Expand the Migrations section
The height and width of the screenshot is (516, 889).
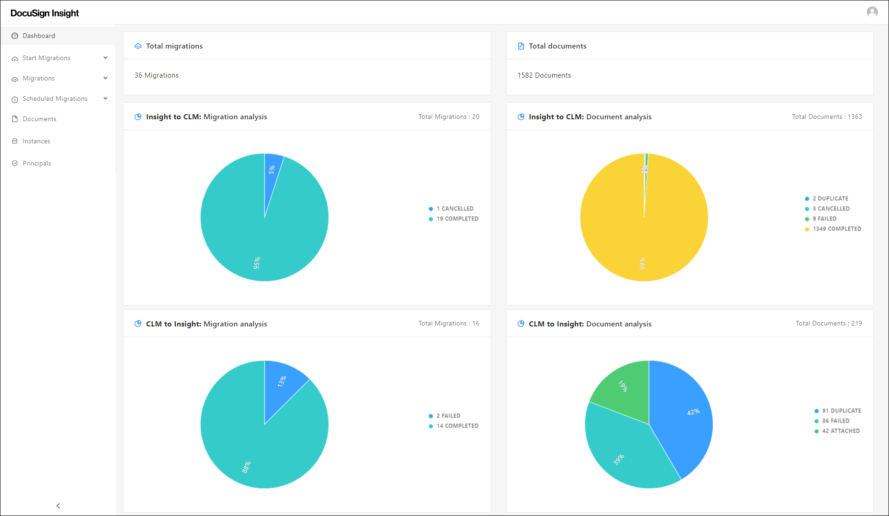coord(105,78)
